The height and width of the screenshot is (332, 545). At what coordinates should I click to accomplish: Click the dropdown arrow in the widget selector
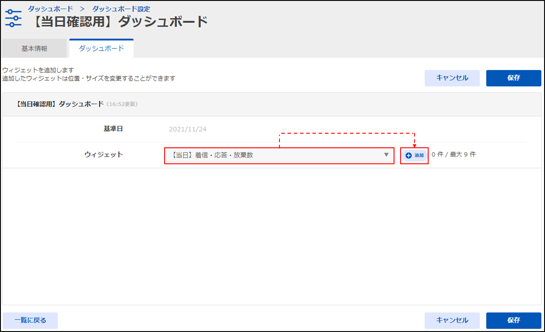coord(386,155)
